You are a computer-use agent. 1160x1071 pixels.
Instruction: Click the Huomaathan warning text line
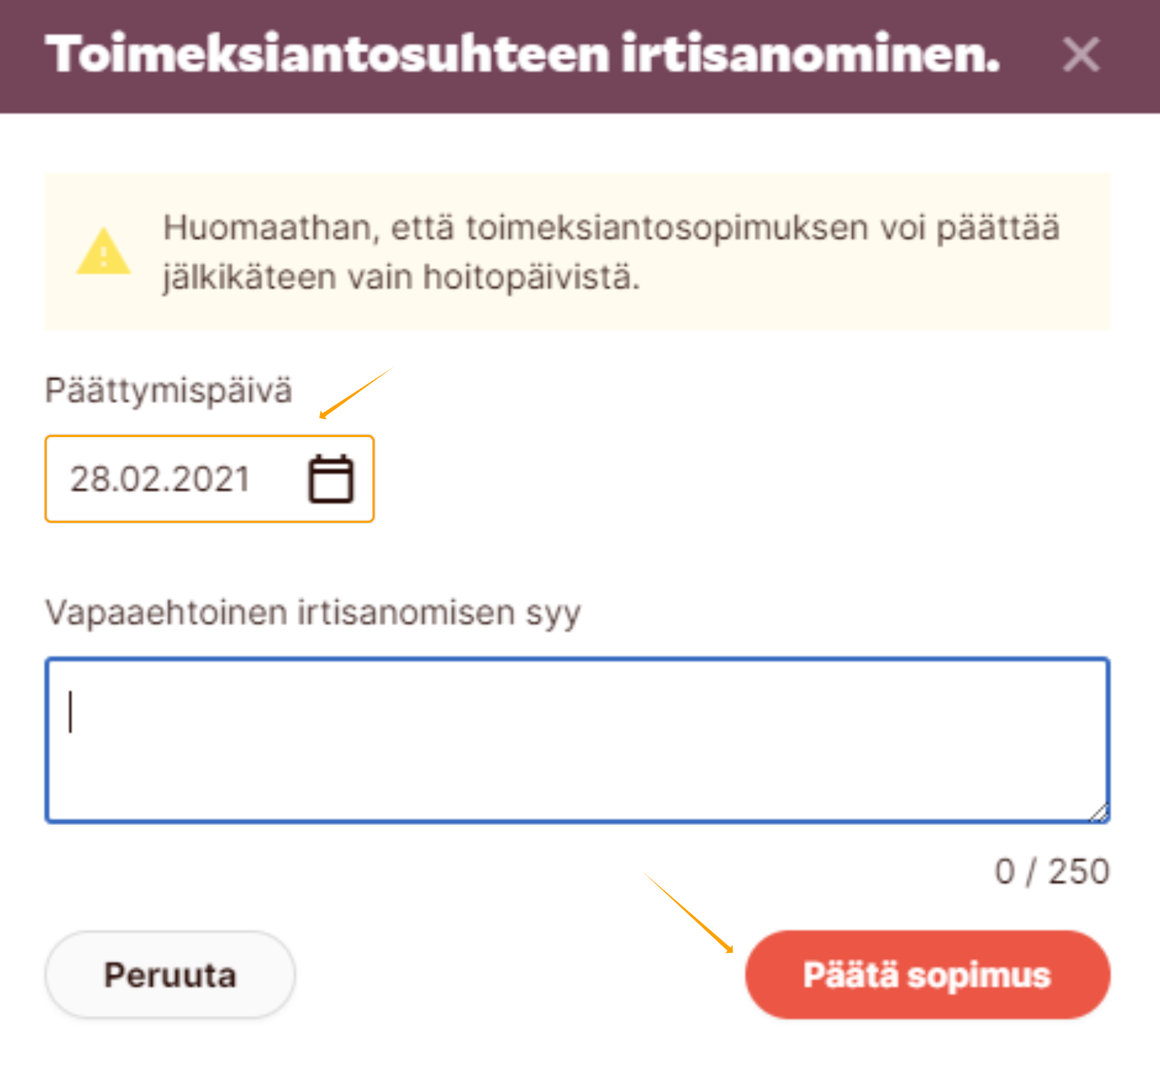611,228
